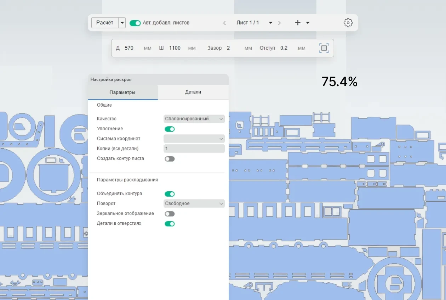Go to the previous sheet arrow
Viewport: 446px width, 300px height.
point(224,23)
